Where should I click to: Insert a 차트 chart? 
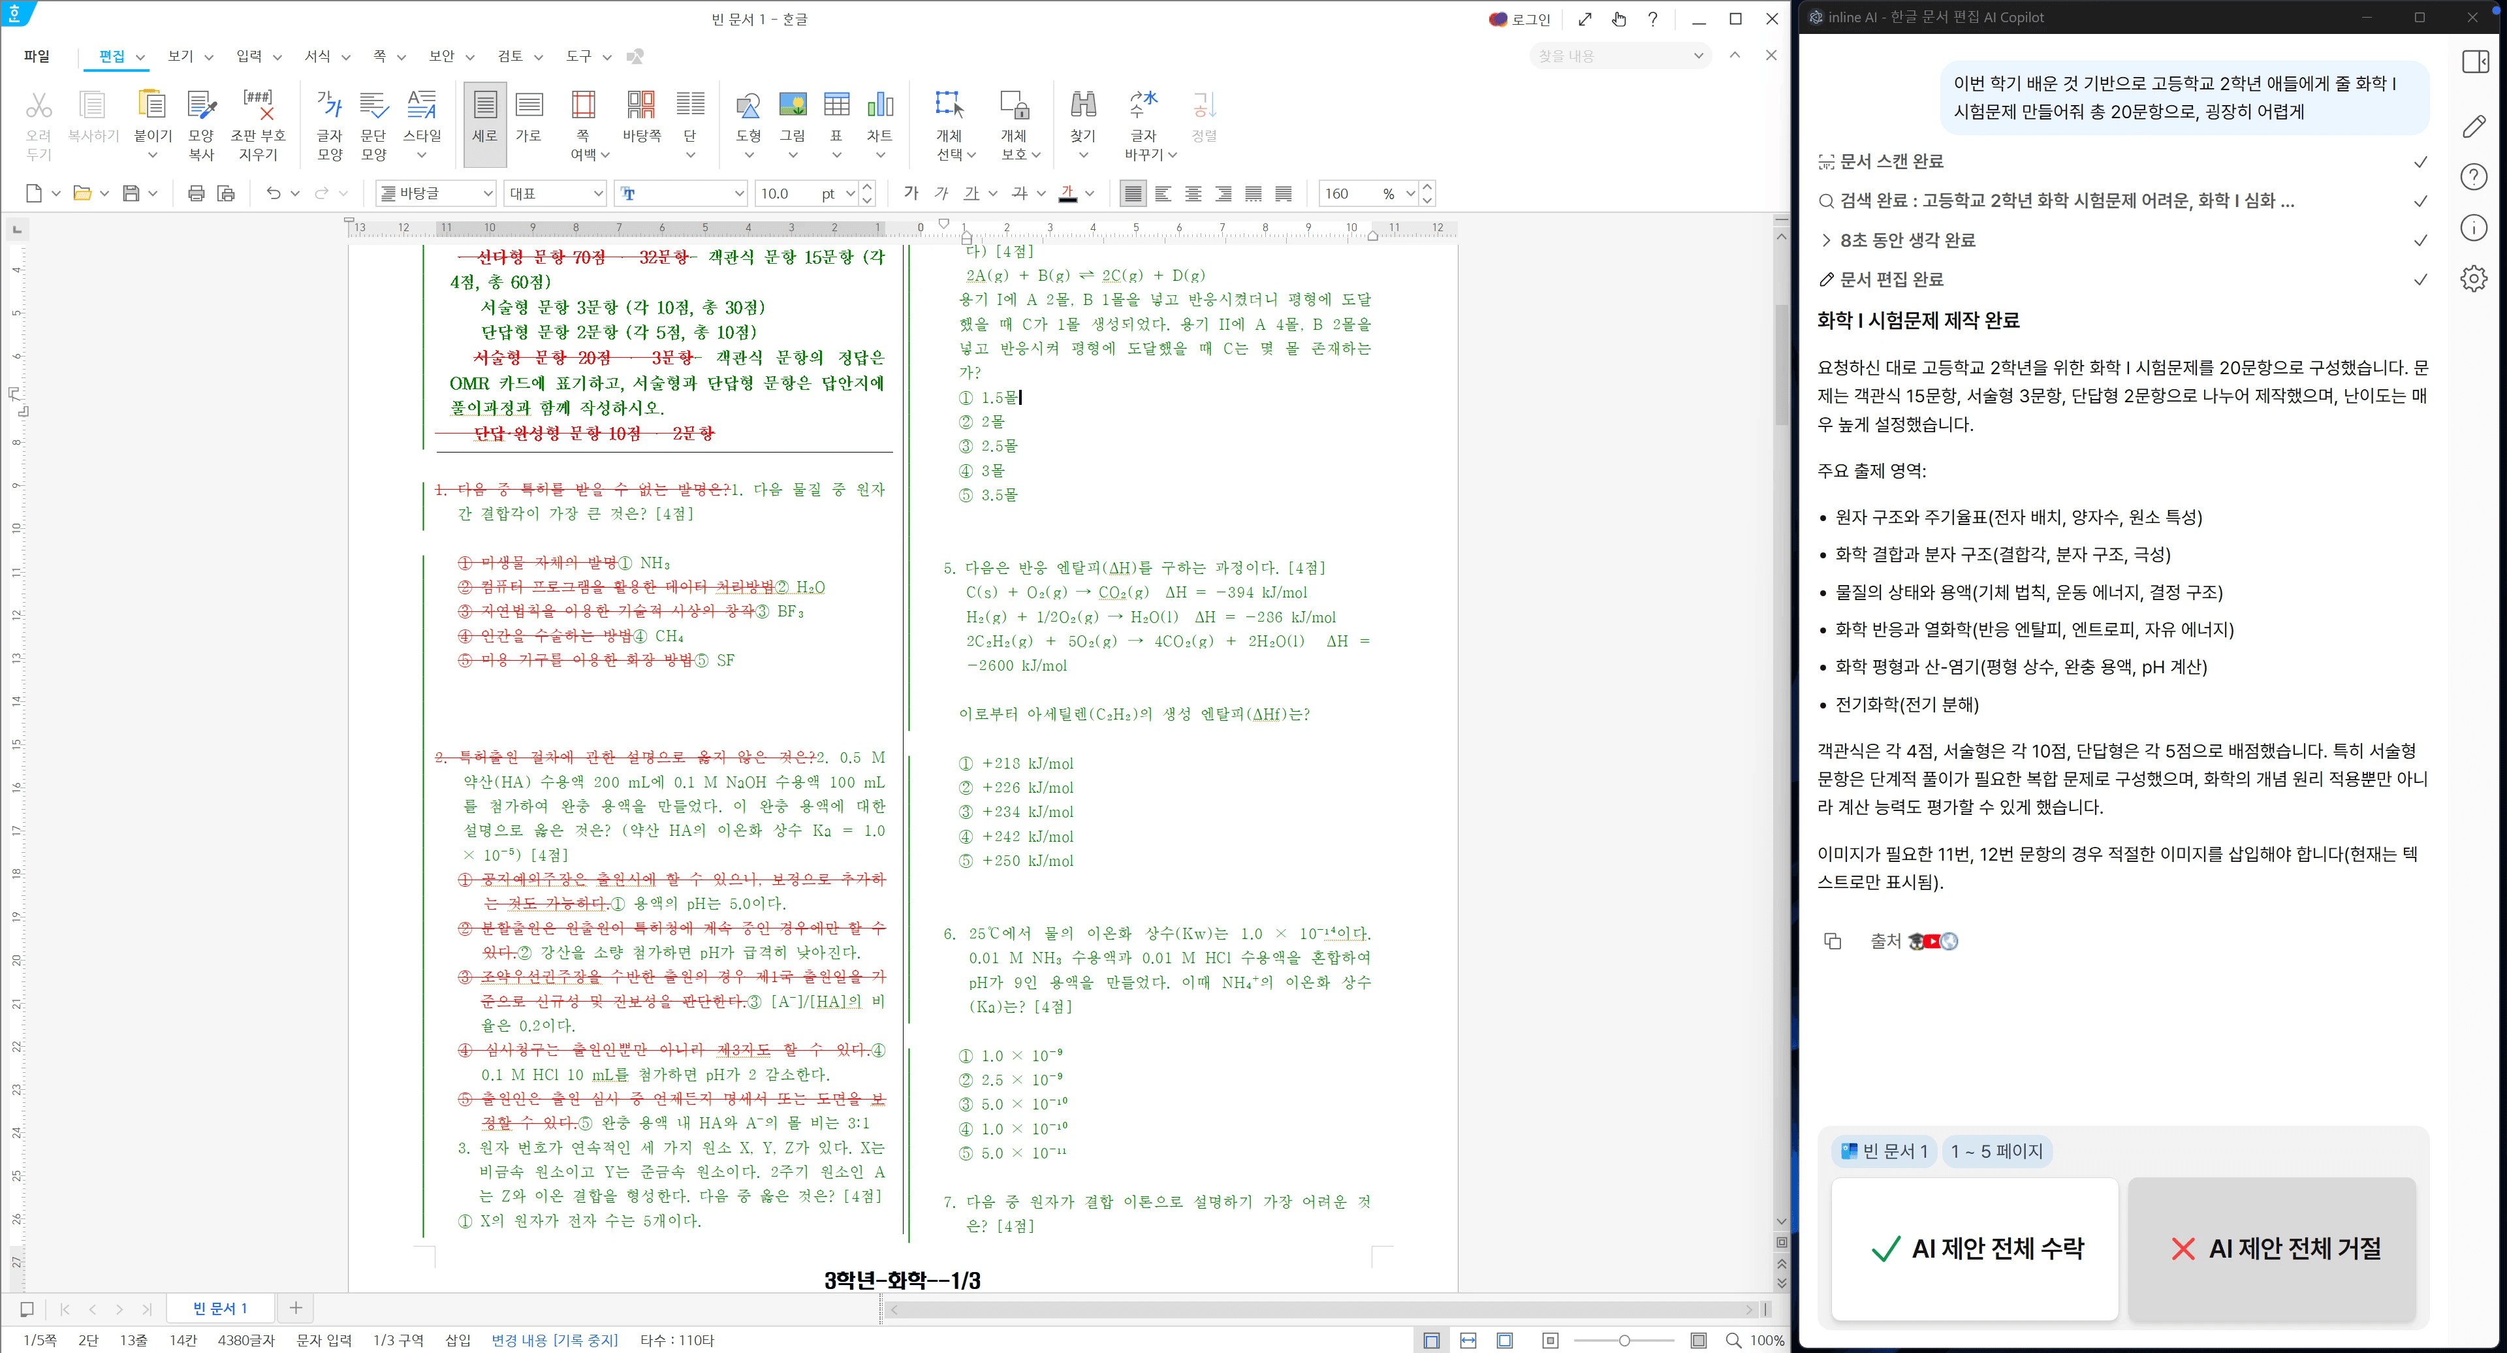[880, 105]
